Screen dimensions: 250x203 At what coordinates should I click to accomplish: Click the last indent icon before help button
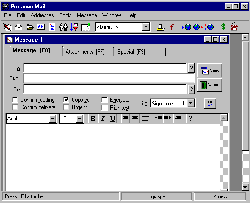pos(178,119)
